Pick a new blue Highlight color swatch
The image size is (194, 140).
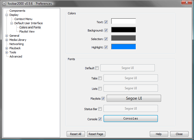pos(123,47)
